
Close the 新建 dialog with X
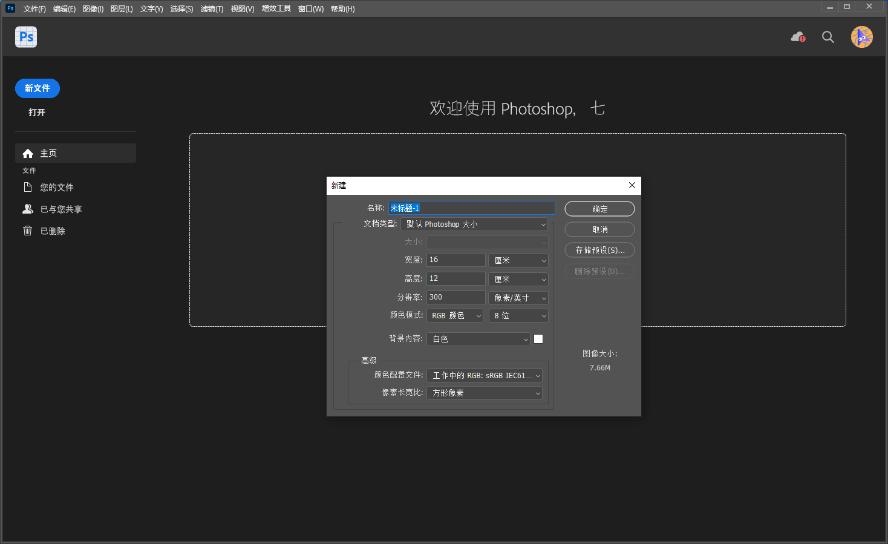632,186
